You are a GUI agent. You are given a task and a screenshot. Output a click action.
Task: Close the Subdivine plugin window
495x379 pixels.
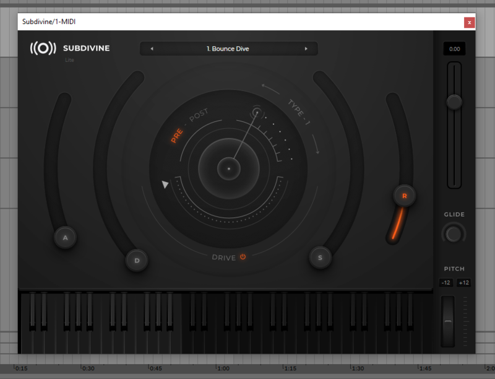[470, 22]
